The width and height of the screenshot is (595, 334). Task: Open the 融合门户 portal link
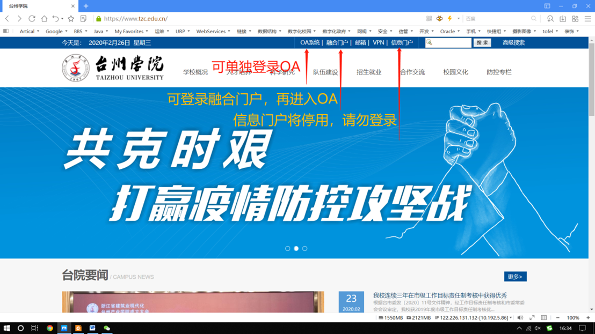337,43
